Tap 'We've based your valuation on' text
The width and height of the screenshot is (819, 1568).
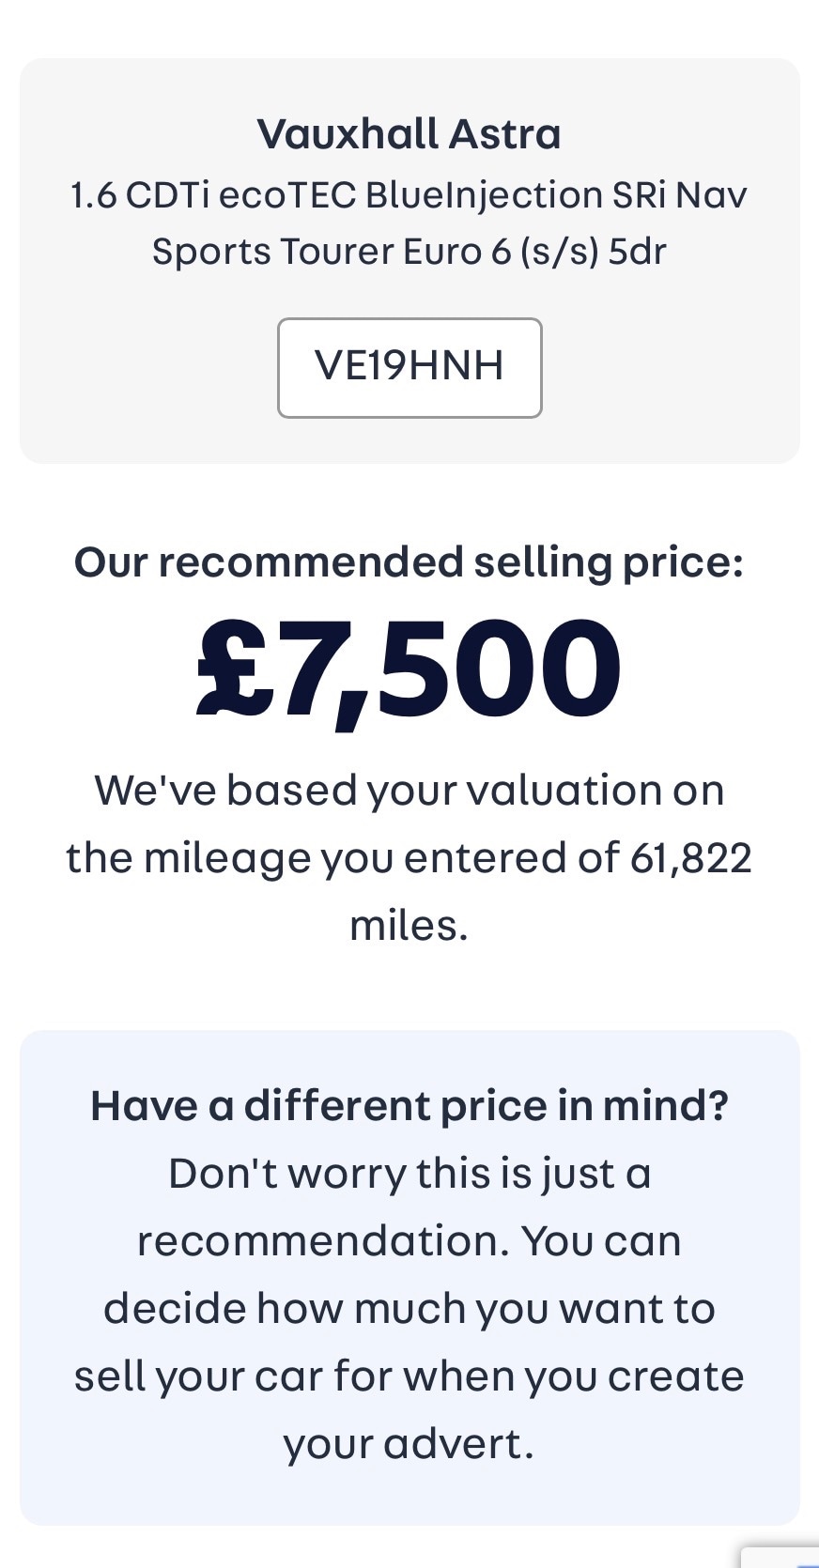(x=409, y=790)
